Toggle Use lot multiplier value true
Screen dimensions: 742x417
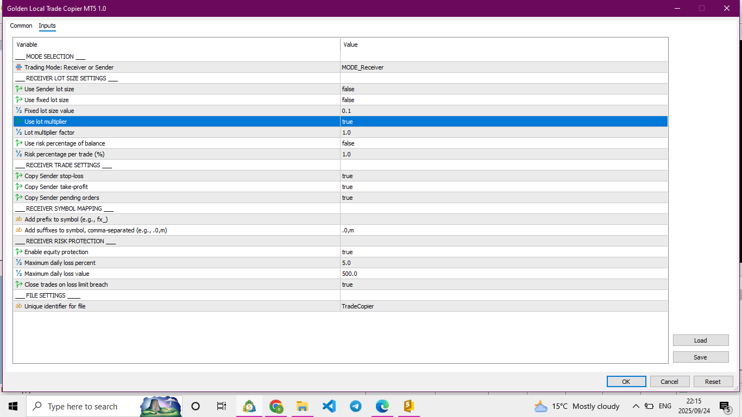(x=504, y=122)
